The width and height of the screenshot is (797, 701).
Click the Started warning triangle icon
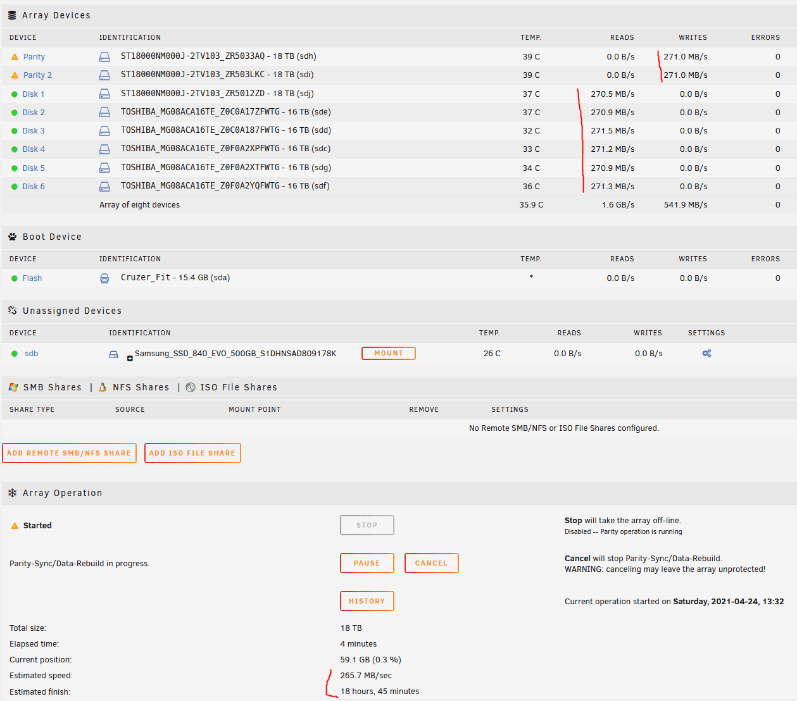click(x=15, y=526)
